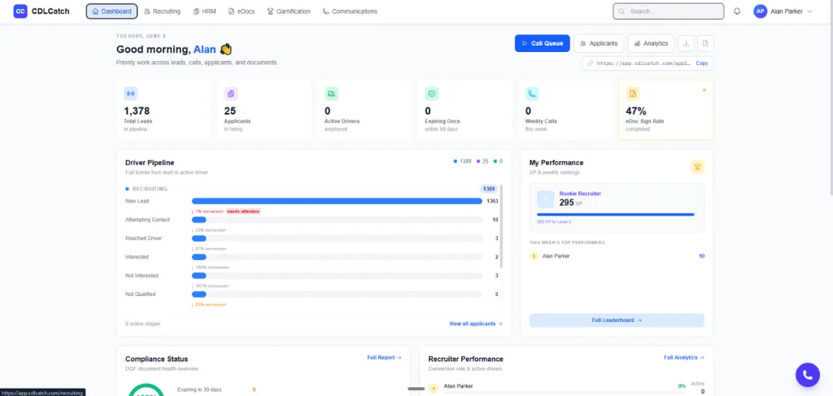Click the CDLCatch logo icon
This screenshot has width=833, height=396.
20,11
